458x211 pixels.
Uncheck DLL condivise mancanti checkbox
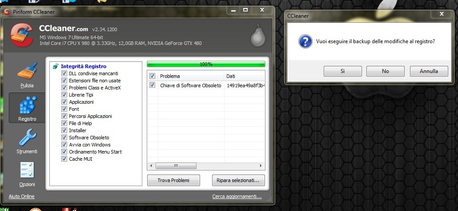(64, 73)
